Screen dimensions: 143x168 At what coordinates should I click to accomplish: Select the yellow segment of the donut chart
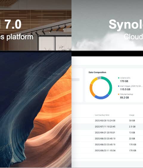[94, 80]
